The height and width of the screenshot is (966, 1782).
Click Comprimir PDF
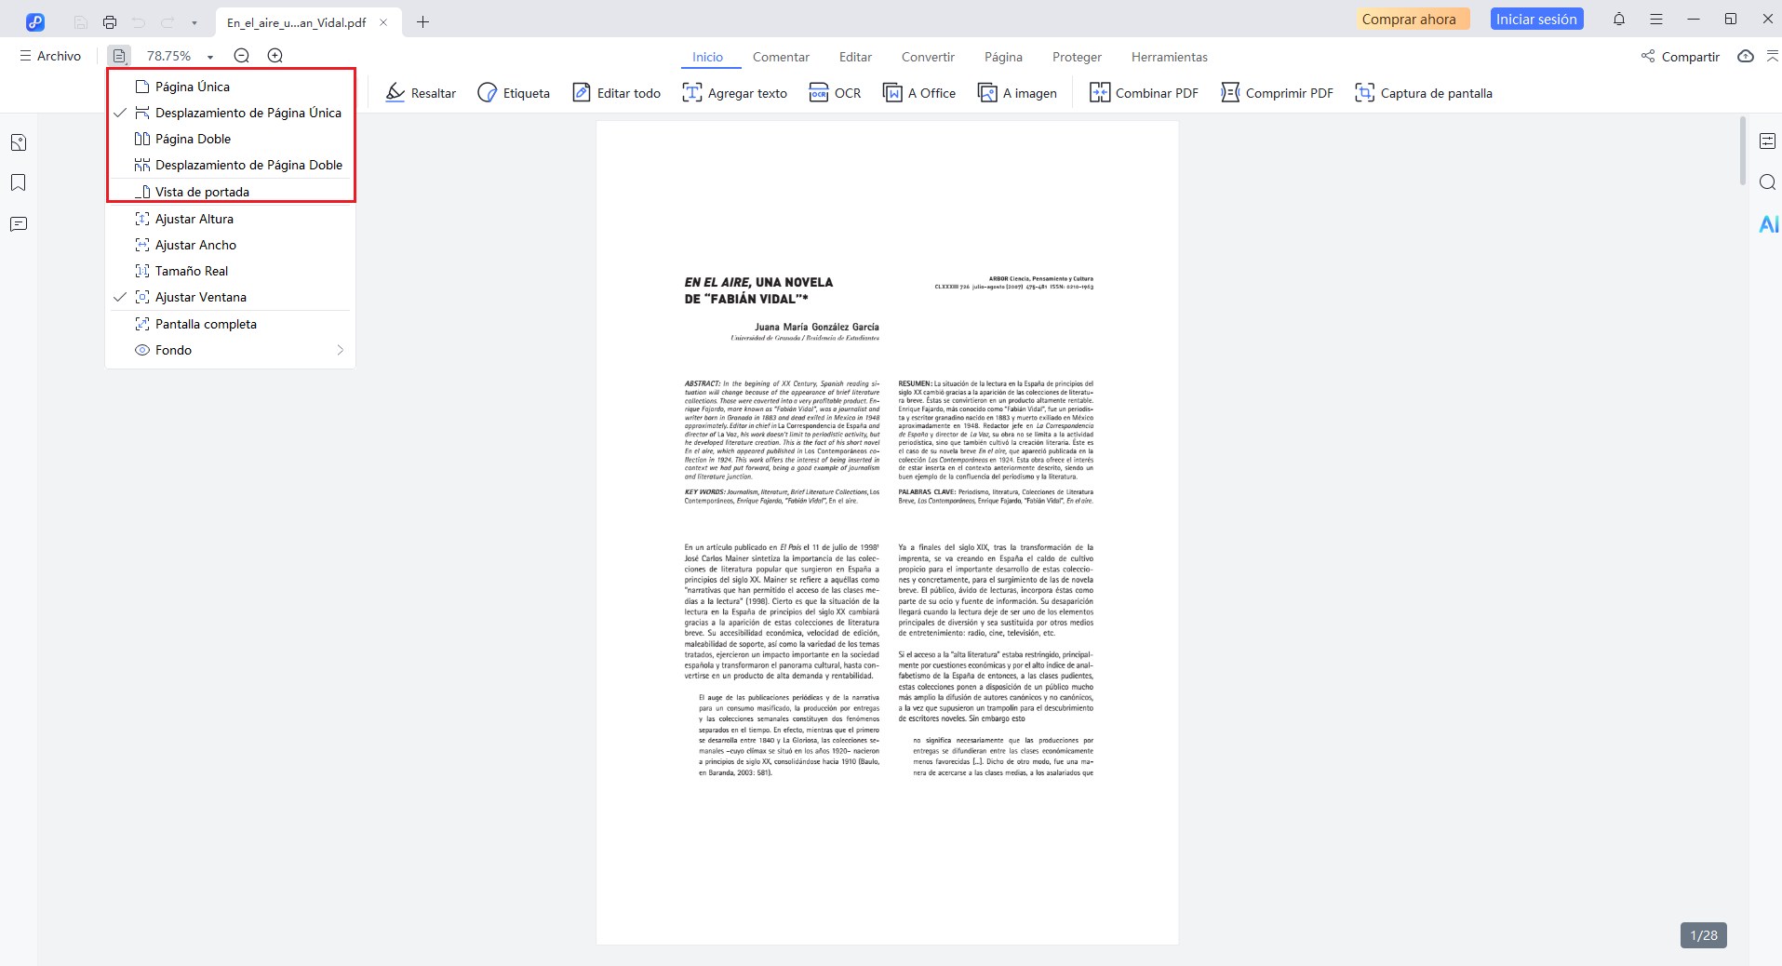click(x=1277, y=93)
